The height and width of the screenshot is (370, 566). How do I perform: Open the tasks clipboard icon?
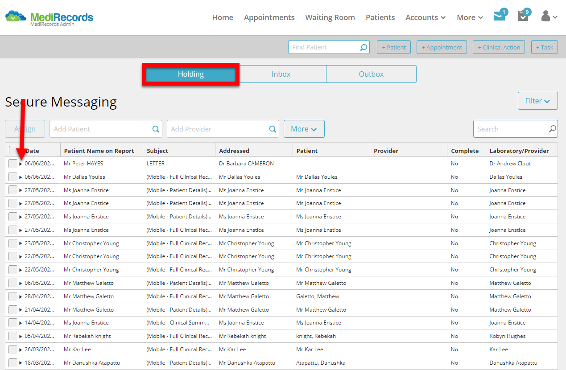(523, 16)
